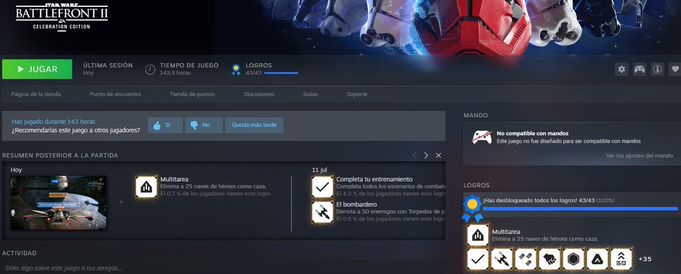Select the handshake achievement in bottom row
The image size is (681, 274).
point(549,259)
